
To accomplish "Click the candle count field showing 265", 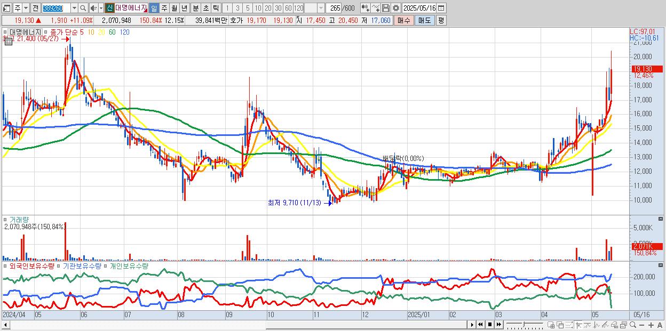I will pos(335,8).
